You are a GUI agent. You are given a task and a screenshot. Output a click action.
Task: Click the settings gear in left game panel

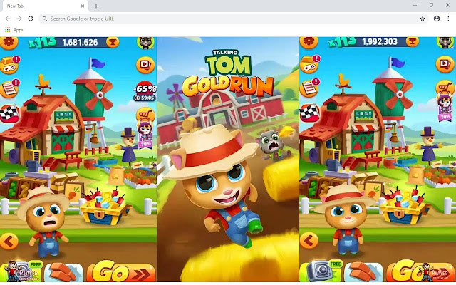[x=9, y=43]
